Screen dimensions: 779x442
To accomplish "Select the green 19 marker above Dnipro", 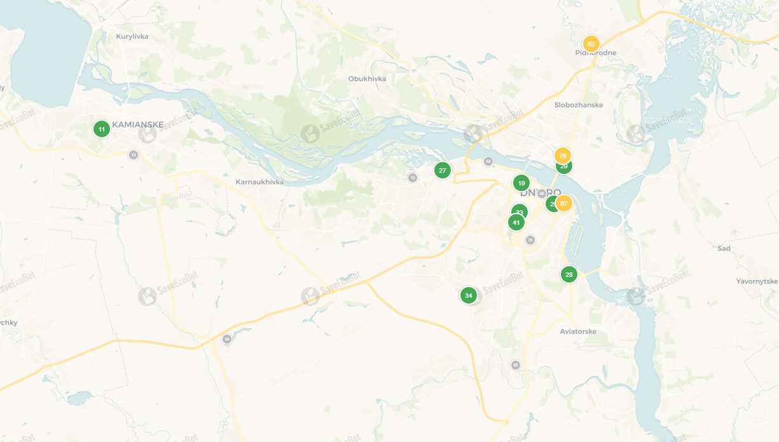I will click(x=521, y=183).
